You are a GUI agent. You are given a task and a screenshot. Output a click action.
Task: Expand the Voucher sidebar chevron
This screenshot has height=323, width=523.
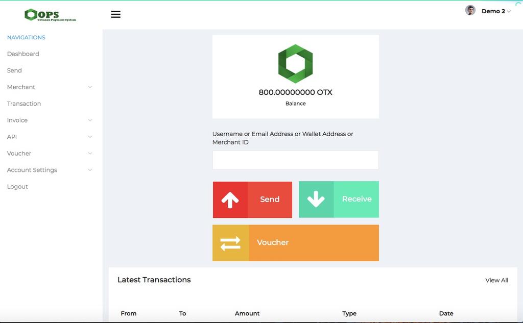pyautogui.click(x=90, y=153)
